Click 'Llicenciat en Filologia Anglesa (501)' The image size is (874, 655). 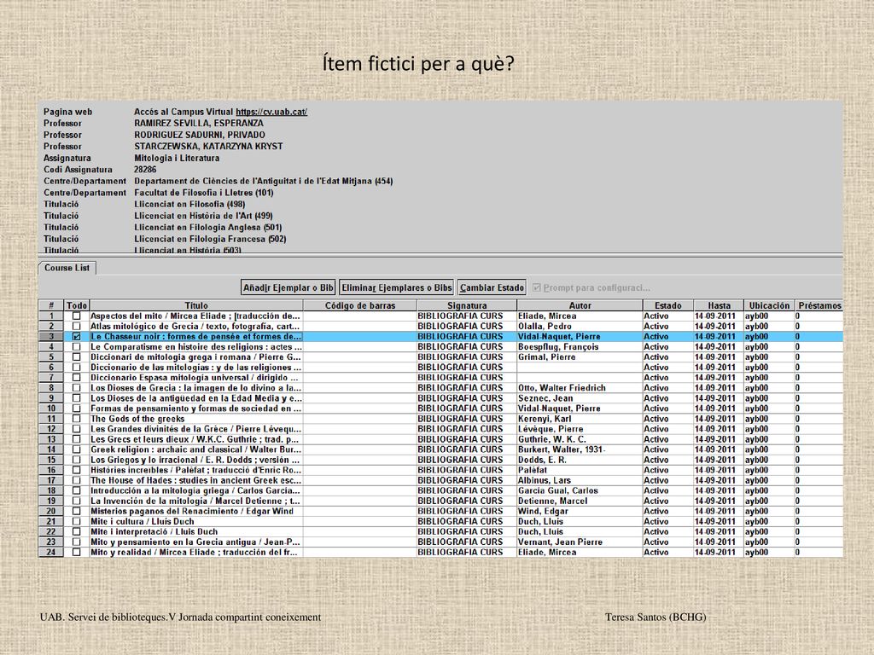(208, 227)
